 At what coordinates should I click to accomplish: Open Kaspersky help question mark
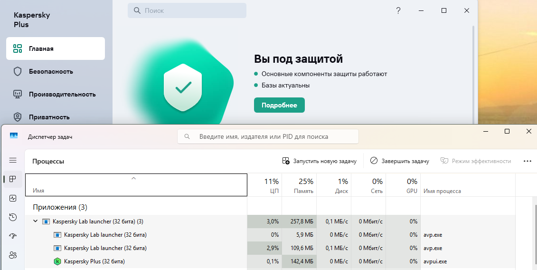tap(398, 10)
